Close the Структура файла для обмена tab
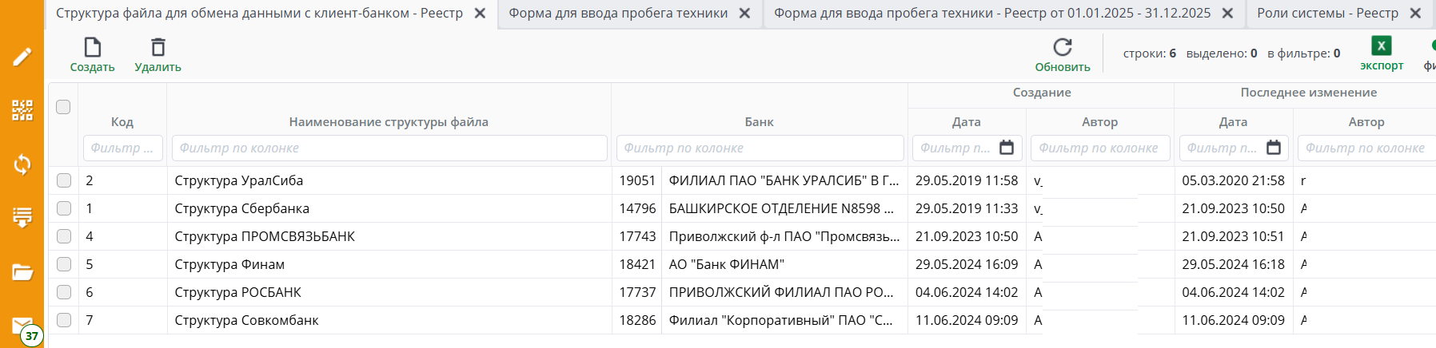Image resolution: width=1436 pixels, height=348 pixels. [x=480, y=14]
